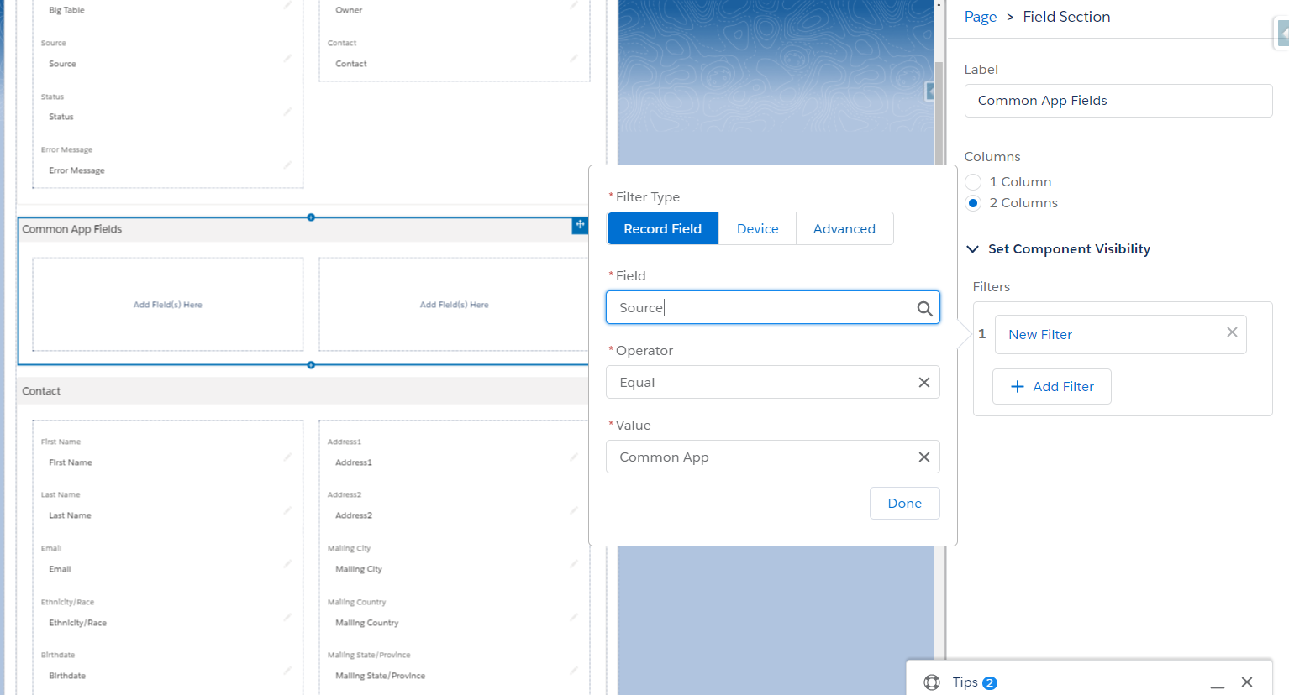Remove the New Filter entry

[x=1231, y=332]
